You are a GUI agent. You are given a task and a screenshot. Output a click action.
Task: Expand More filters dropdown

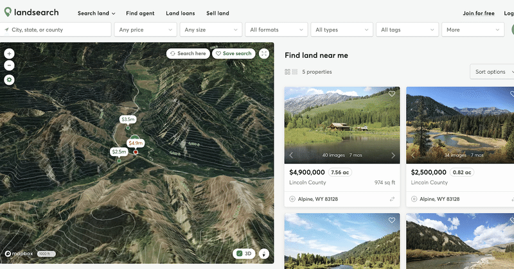[x=473, y=30]
